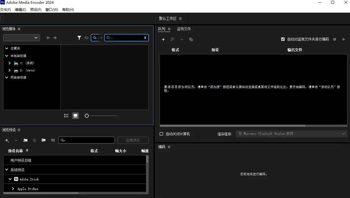Click the Add Source plus icon in Queue
The height and width of the screenshot is (198, 350).
tap(163, 39)
